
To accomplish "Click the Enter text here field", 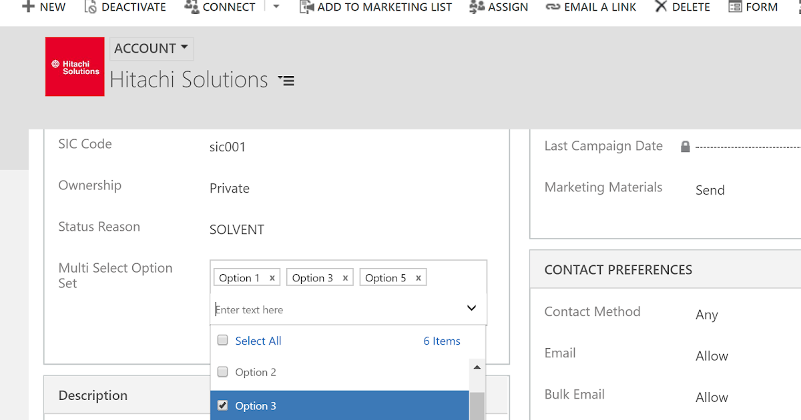I will (280, 309).
